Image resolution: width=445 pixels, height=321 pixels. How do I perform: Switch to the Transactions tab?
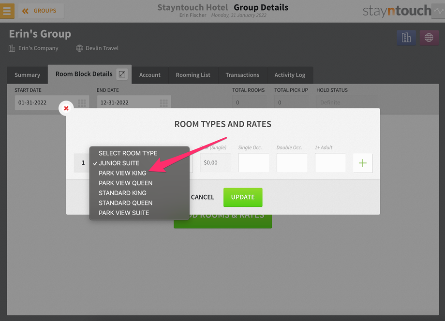pyautogui.click(x=242, y=75)
